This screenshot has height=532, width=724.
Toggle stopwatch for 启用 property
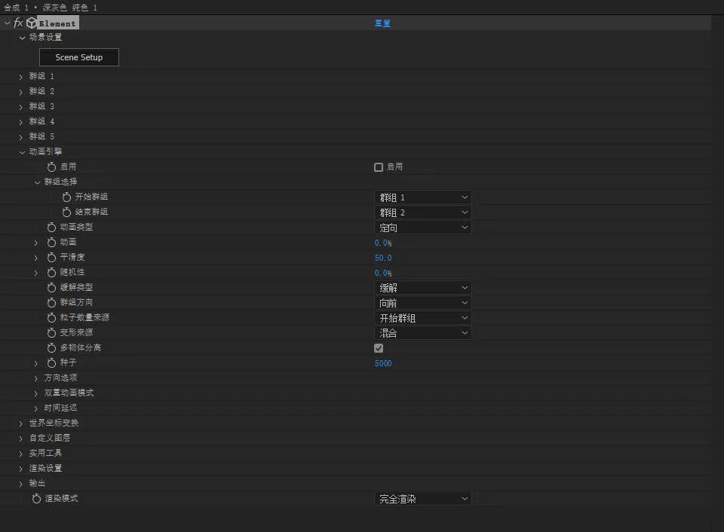tap(51, 167)
